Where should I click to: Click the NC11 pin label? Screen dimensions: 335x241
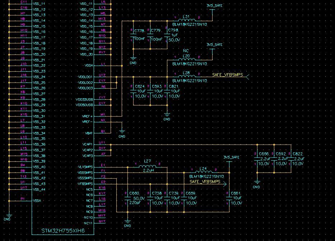(x=88, y=223)
